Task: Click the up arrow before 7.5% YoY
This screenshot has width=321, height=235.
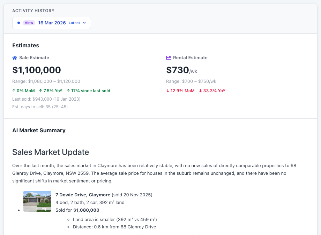Action: pos(40,91)
